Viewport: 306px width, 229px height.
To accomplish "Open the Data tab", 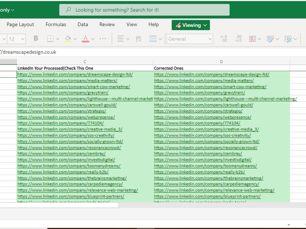I will point(83,24).
